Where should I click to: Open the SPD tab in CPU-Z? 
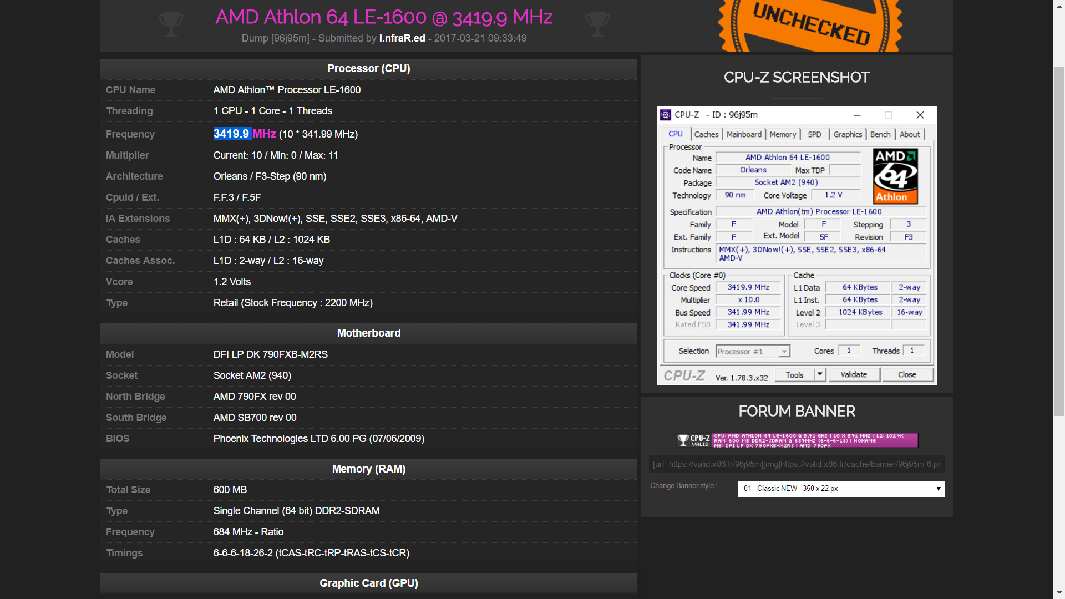[814, 134]
